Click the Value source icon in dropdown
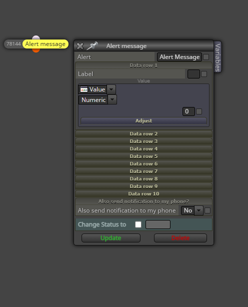248x307 pixels. coord(84,89)
